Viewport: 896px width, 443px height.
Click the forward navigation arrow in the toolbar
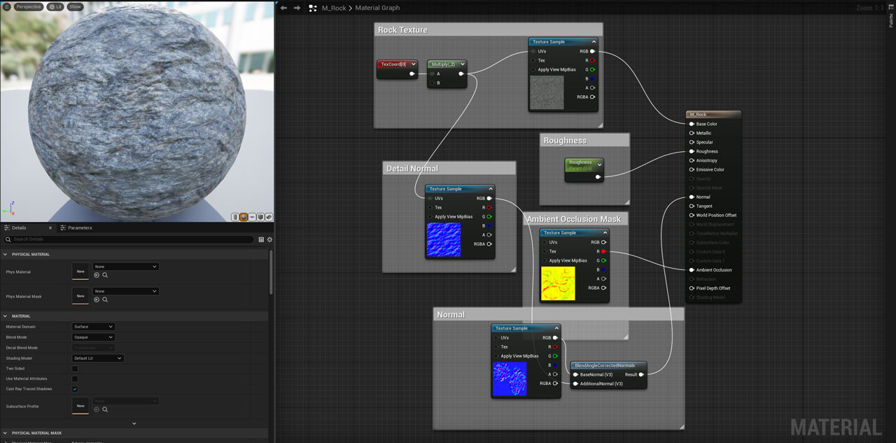296,8
